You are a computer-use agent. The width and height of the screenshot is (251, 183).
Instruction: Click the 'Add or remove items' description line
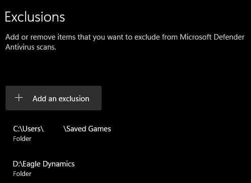(x=125, y=37)
